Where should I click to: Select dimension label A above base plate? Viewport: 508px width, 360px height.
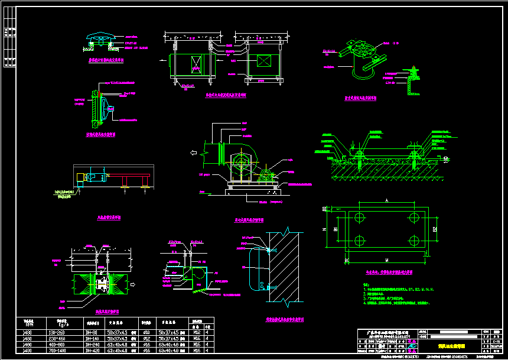(386, 202)
